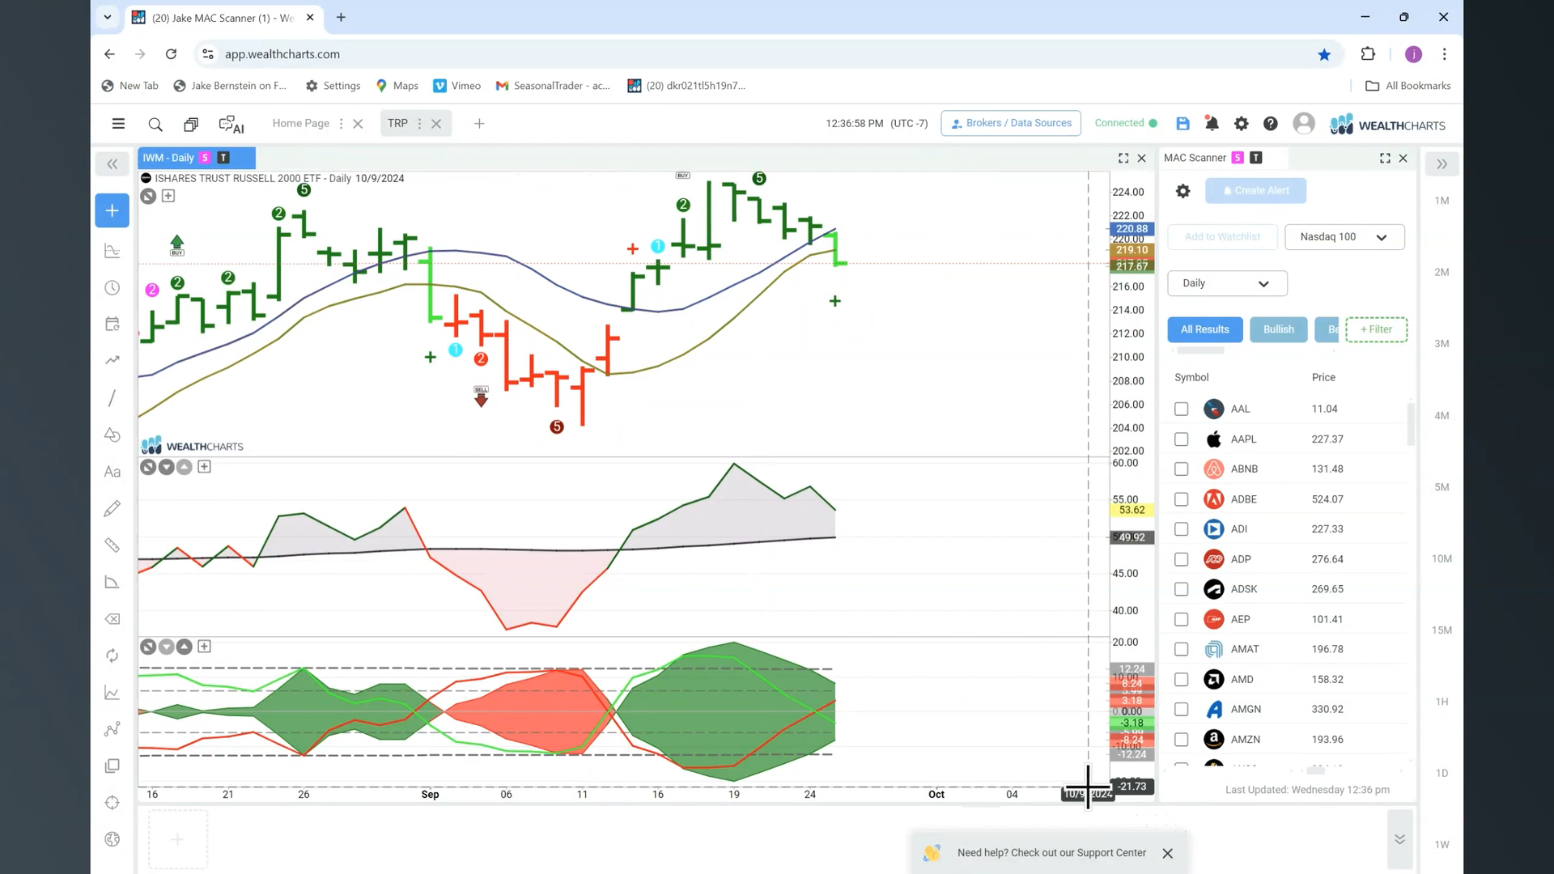Click the save workspace icon
The image size is (1554, 874).
1182,123
